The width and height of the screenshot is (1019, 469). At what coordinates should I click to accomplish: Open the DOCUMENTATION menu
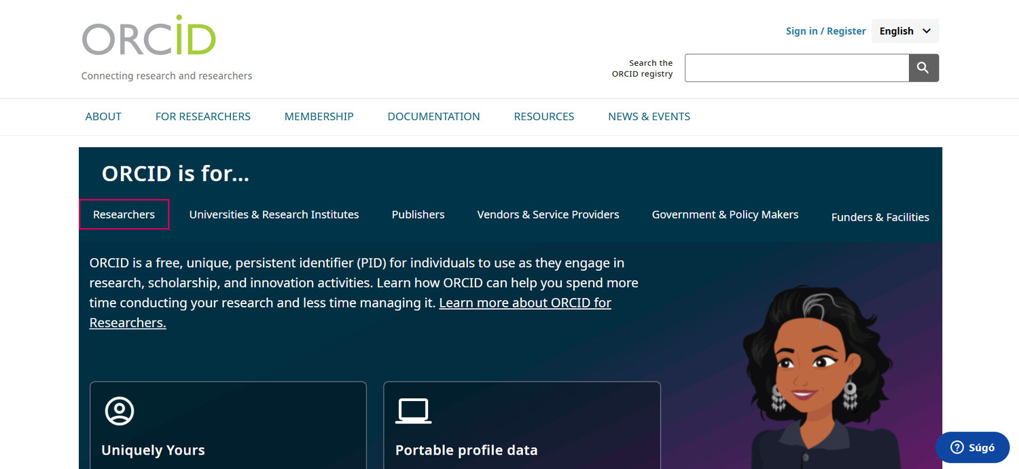pos(433,117)
